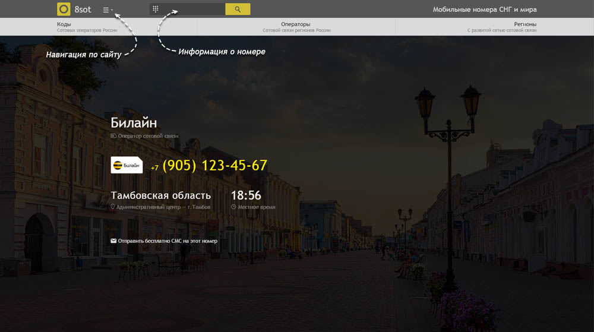Open the 'Регионы' tab
The image size is (594, 332).
(x=495, y=27)
